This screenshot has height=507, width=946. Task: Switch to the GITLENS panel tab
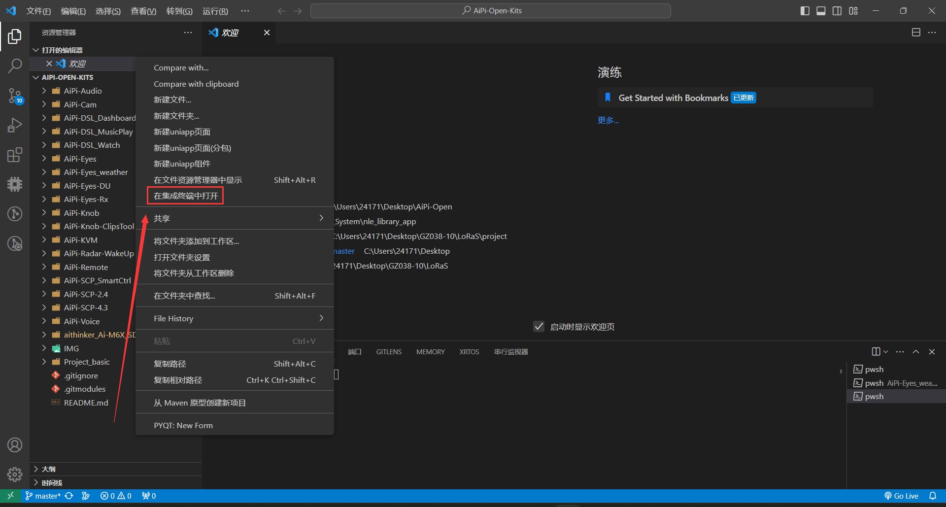(x=389, y=352)
